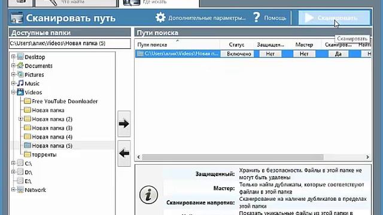Expand the D:\ drive node
This screenshot has width=383, height=215.
13,172
